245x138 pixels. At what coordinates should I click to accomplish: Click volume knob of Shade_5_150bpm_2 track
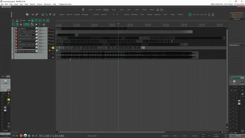tap(36, 35)
